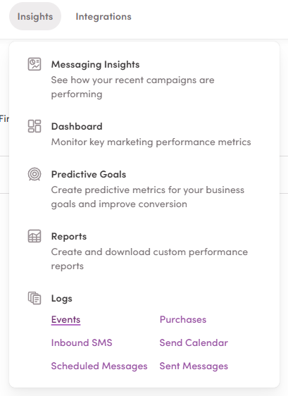Click the Reports table chart icon
The image size is (288, 396).
[x=35, y=236]
